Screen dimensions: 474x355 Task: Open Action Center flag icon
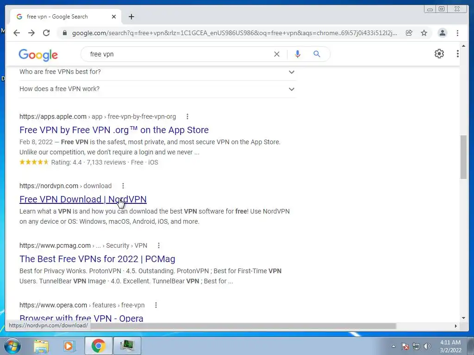(405, 347)
